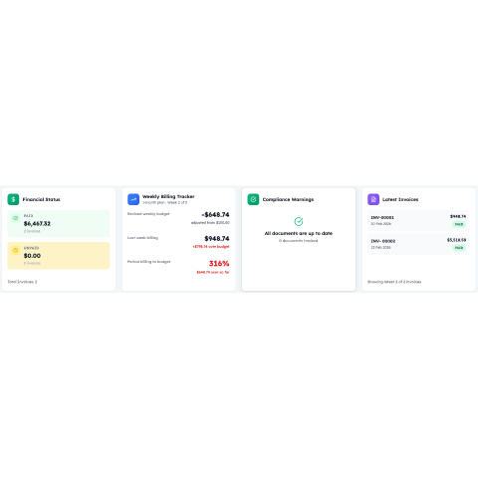
Task: Click the large green checkmark circle icon
Action: click(x=299, y=221)
